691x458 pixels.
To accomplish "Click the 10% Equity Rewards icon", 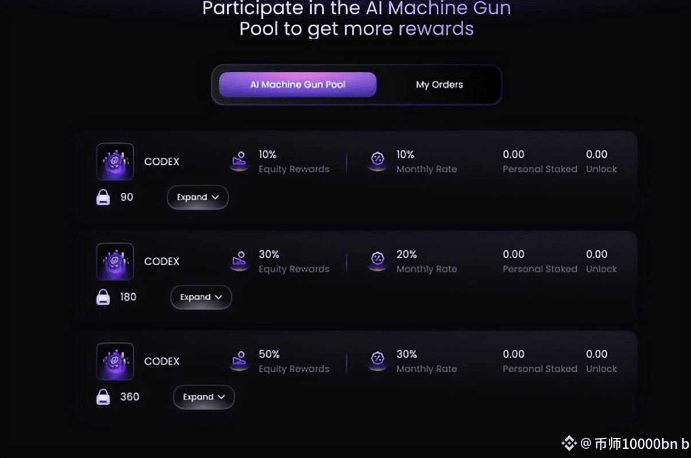I will coord(239,161).
